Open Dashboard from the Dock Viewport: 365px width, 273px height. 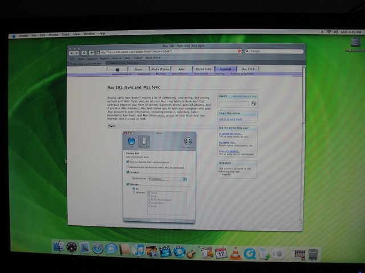71,247
